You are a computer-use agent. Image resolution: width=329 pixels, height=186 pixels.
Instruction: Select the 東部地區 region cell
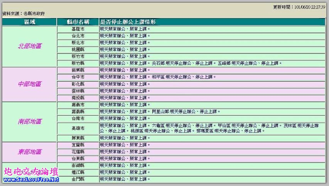[30, 152]
